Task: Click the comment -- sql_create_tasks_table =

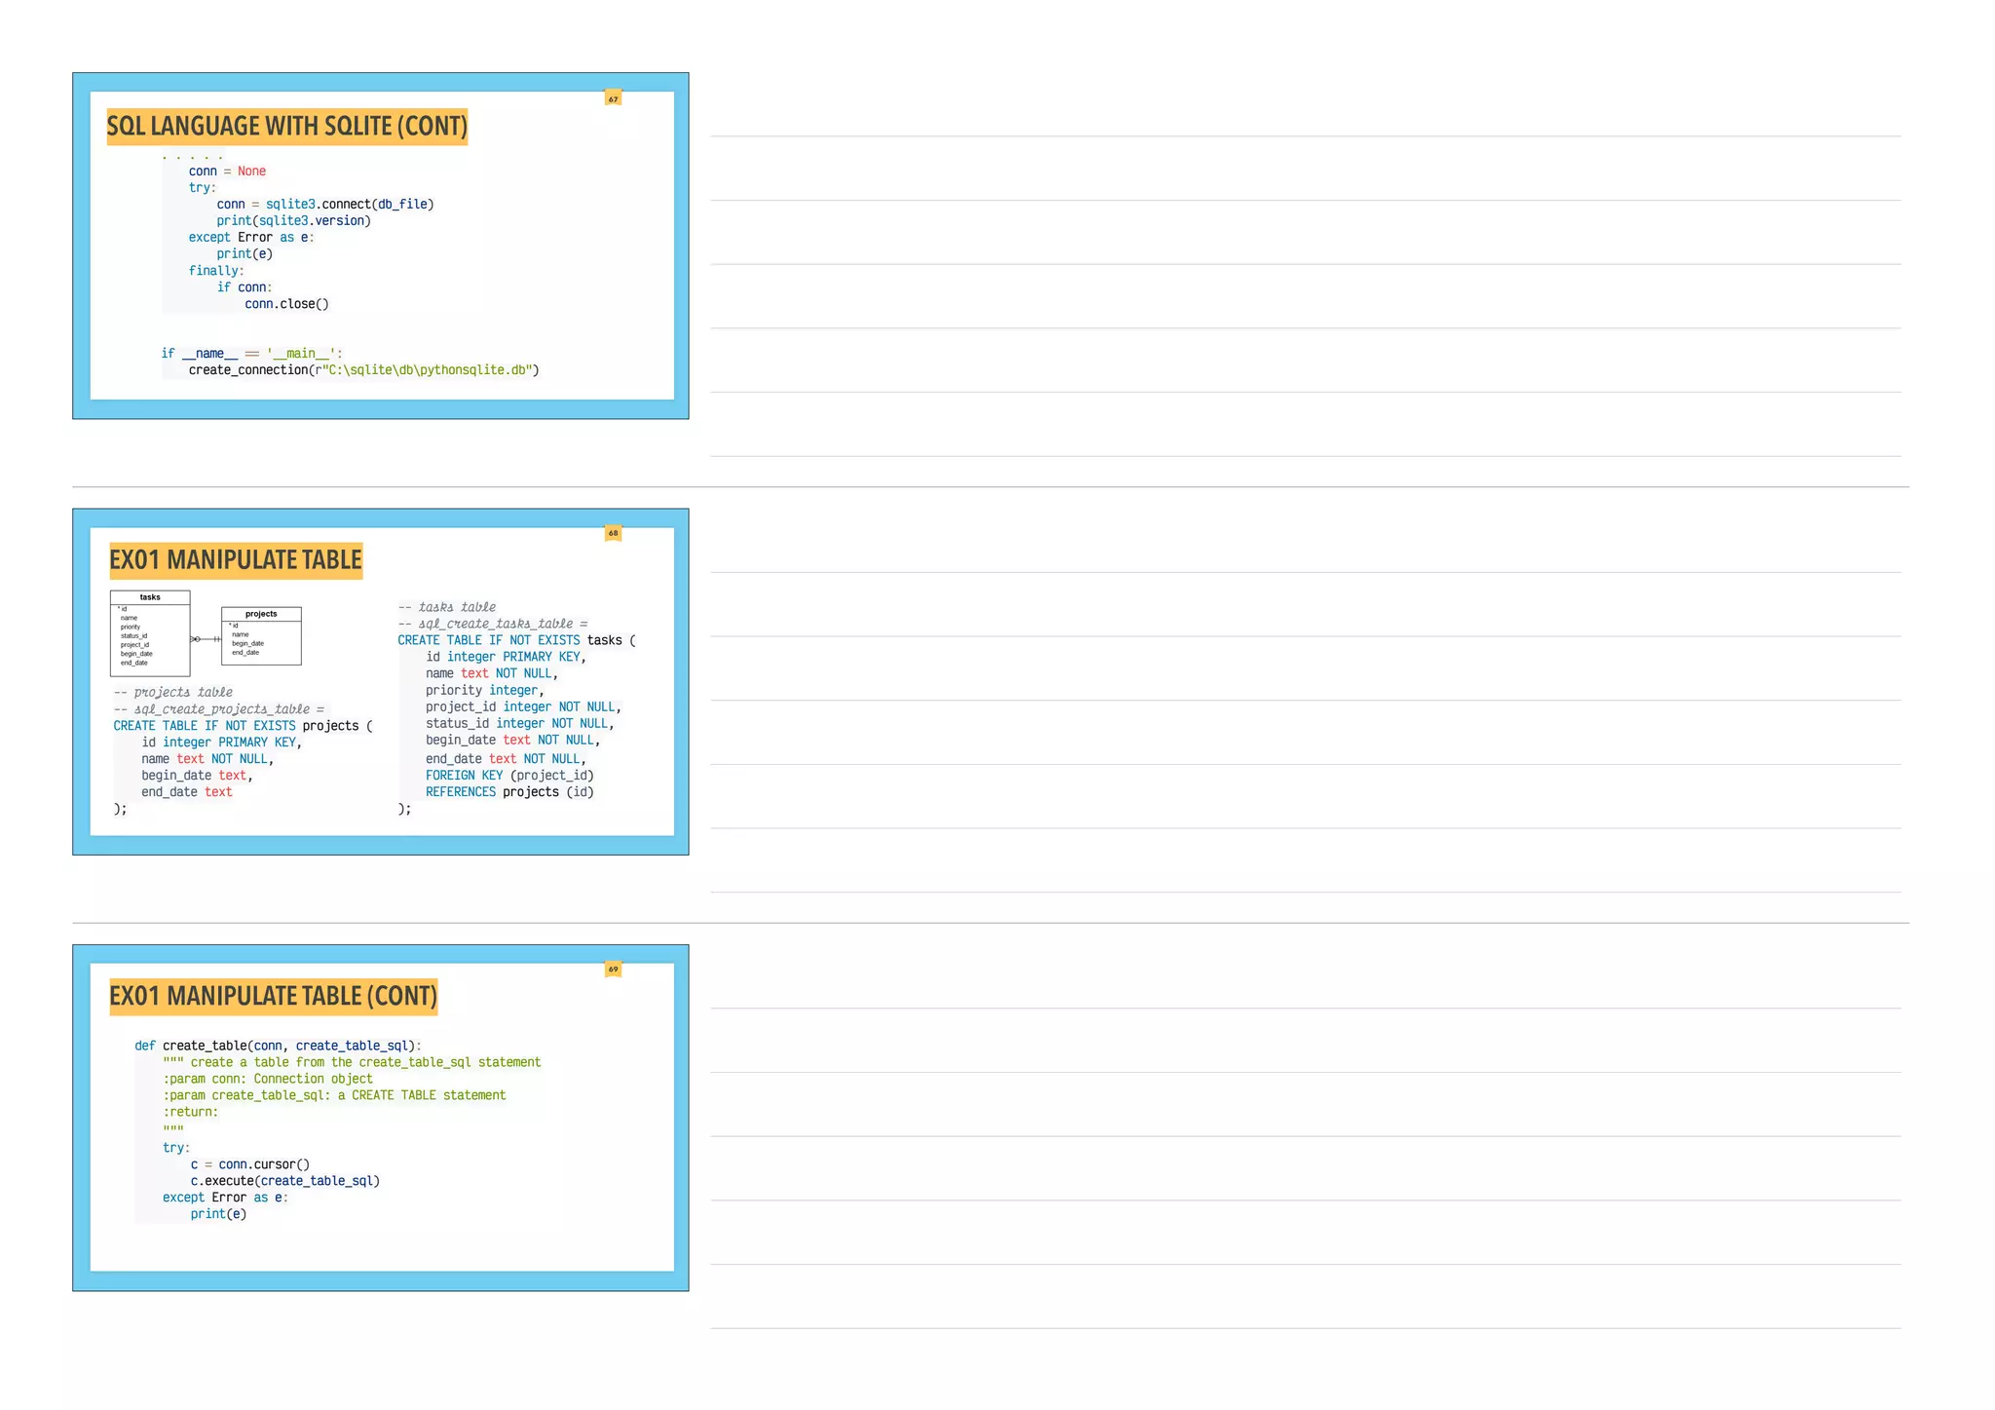Action: 493,624
